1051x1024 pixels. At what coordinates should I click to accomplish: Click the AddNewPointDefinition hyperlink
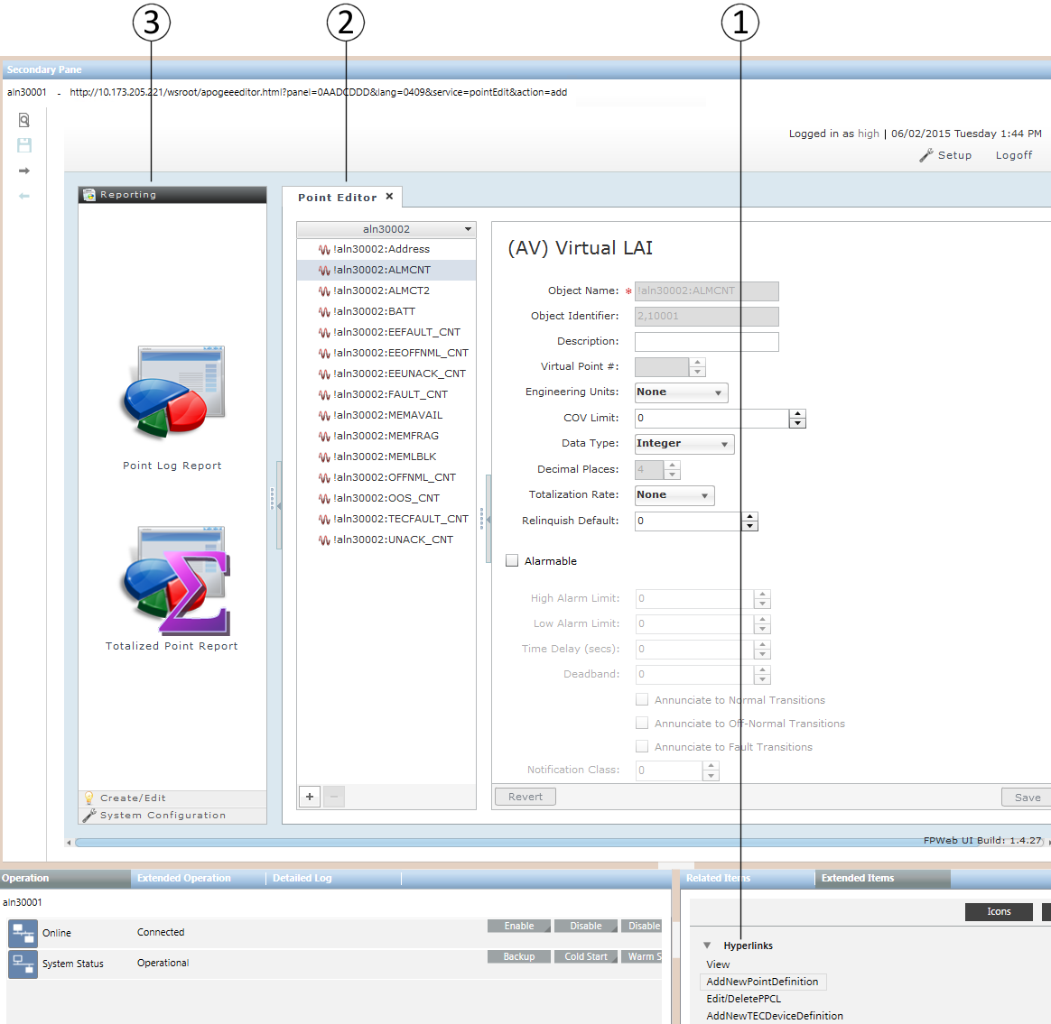click(762, 982)
